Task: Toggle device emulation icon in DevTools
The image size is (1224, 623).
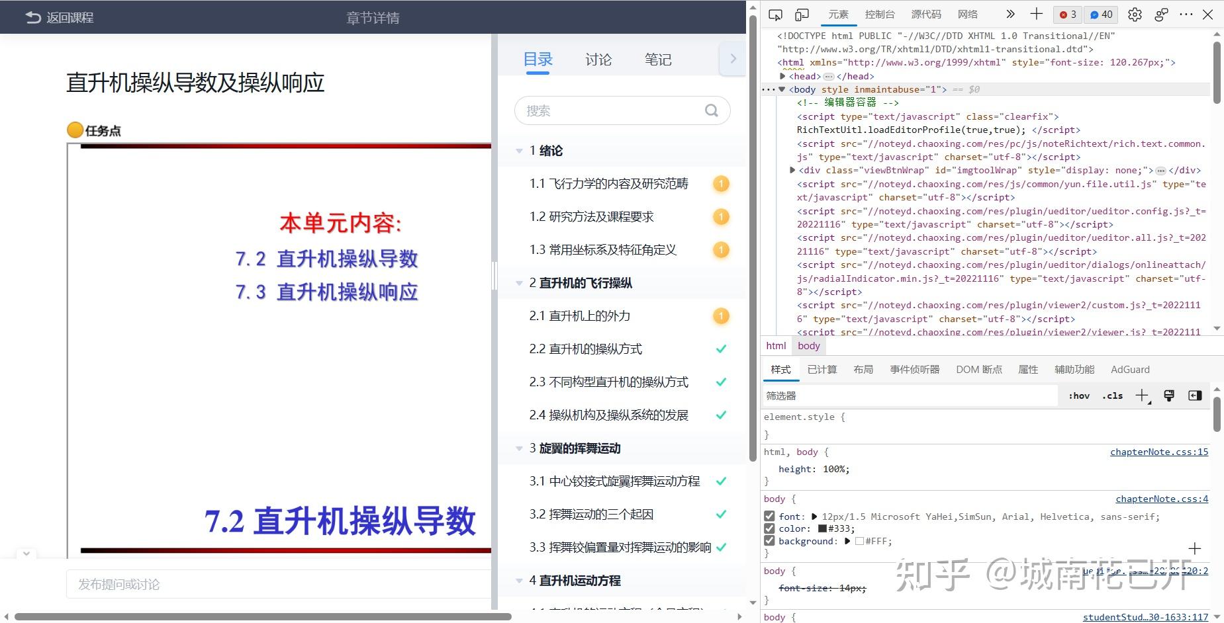Action: click(x=802, y=15)
